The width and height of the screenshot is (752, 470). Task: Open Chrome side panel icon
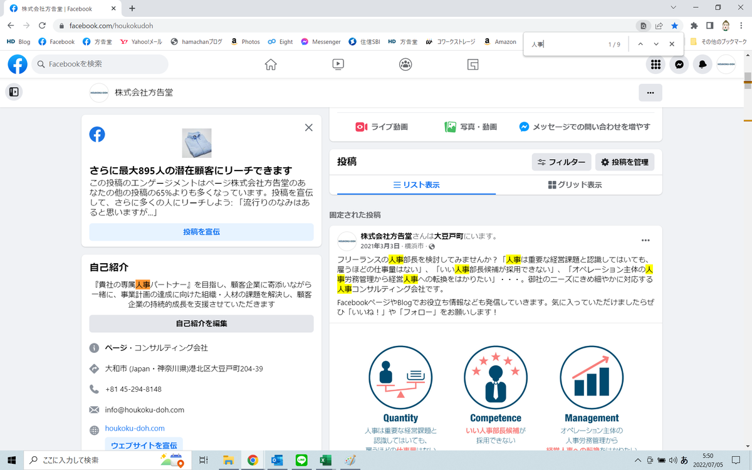(x=710, y=26)
